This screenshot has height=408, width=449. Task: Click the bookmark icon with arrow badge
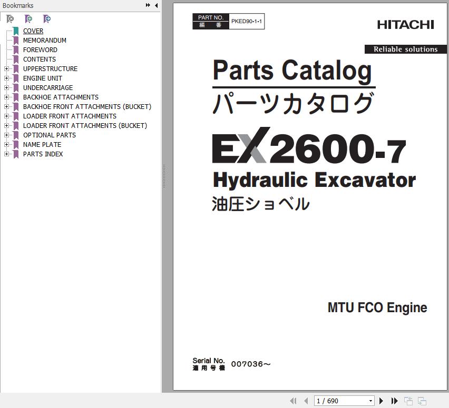click(47, 19)
